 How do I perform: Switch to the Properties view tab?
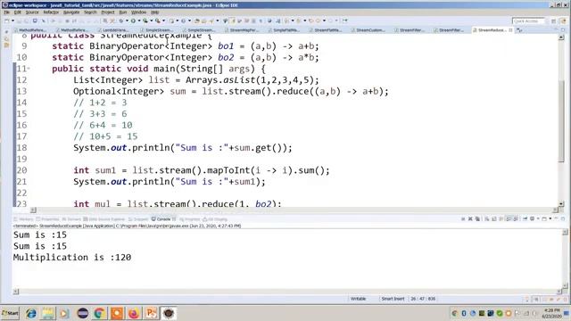coord(47,219)
